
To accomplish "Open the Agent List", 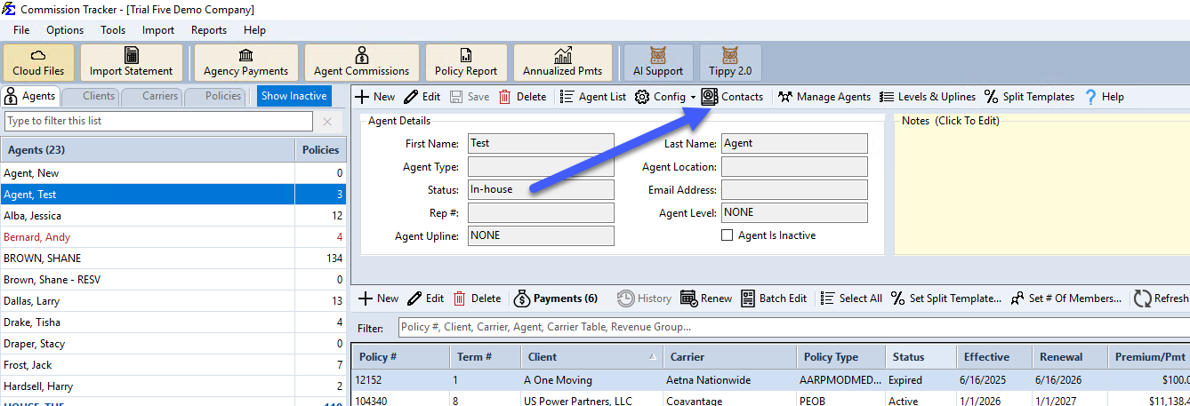I will tap(593, 97).
